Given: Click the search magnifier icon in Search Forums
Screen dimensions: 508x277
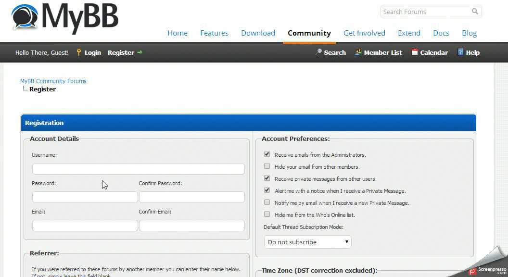Looking at the screenshot, I should tap(475, 12).
